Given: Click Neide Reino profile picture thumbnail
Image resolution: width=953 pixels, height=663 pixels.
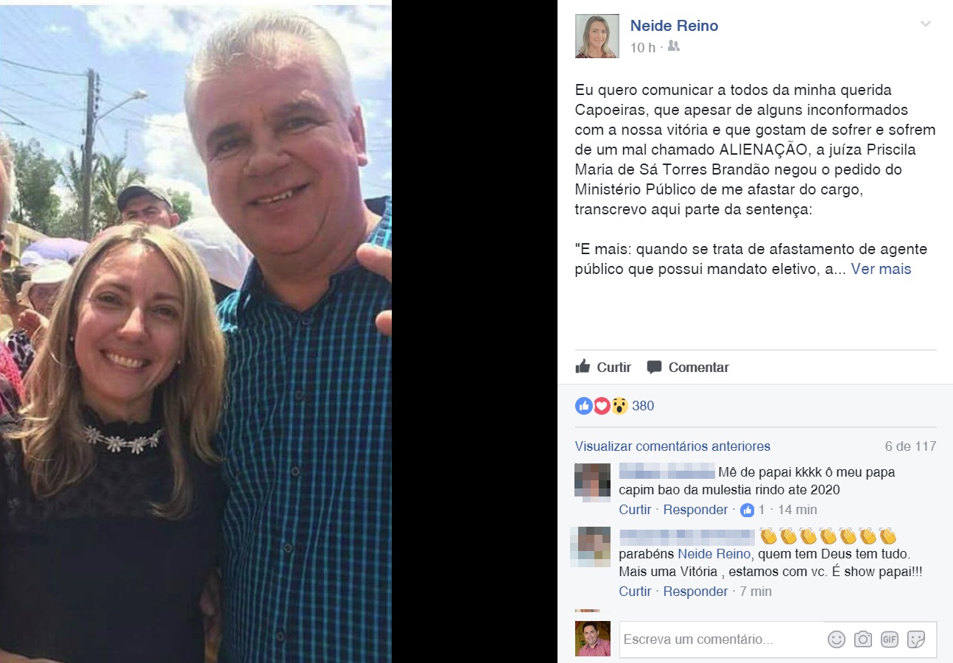Looking at the screenshot, I should [597, 35].
